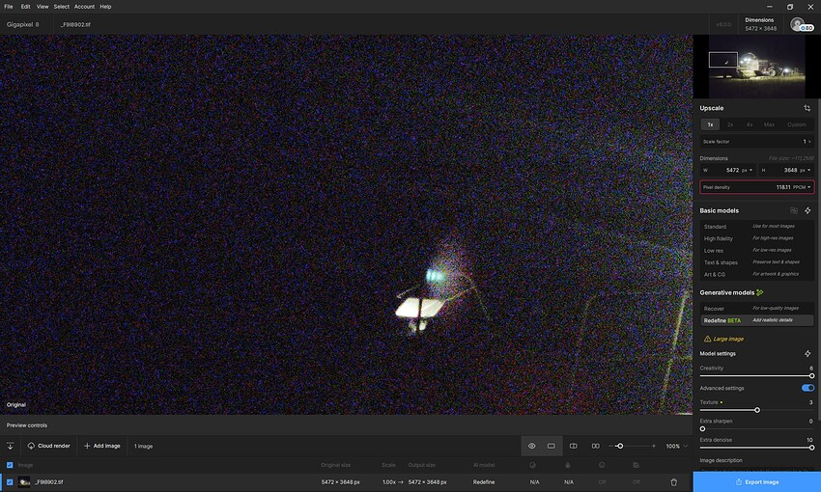Expand the 100% zoom level dropdown
This screenshot has width=821, height=492.
[x=676, y=446]
